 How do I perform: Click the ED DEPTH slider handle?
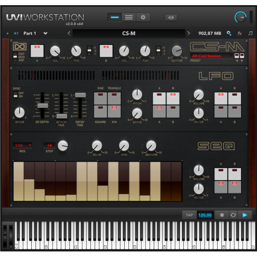click(42, 105)
